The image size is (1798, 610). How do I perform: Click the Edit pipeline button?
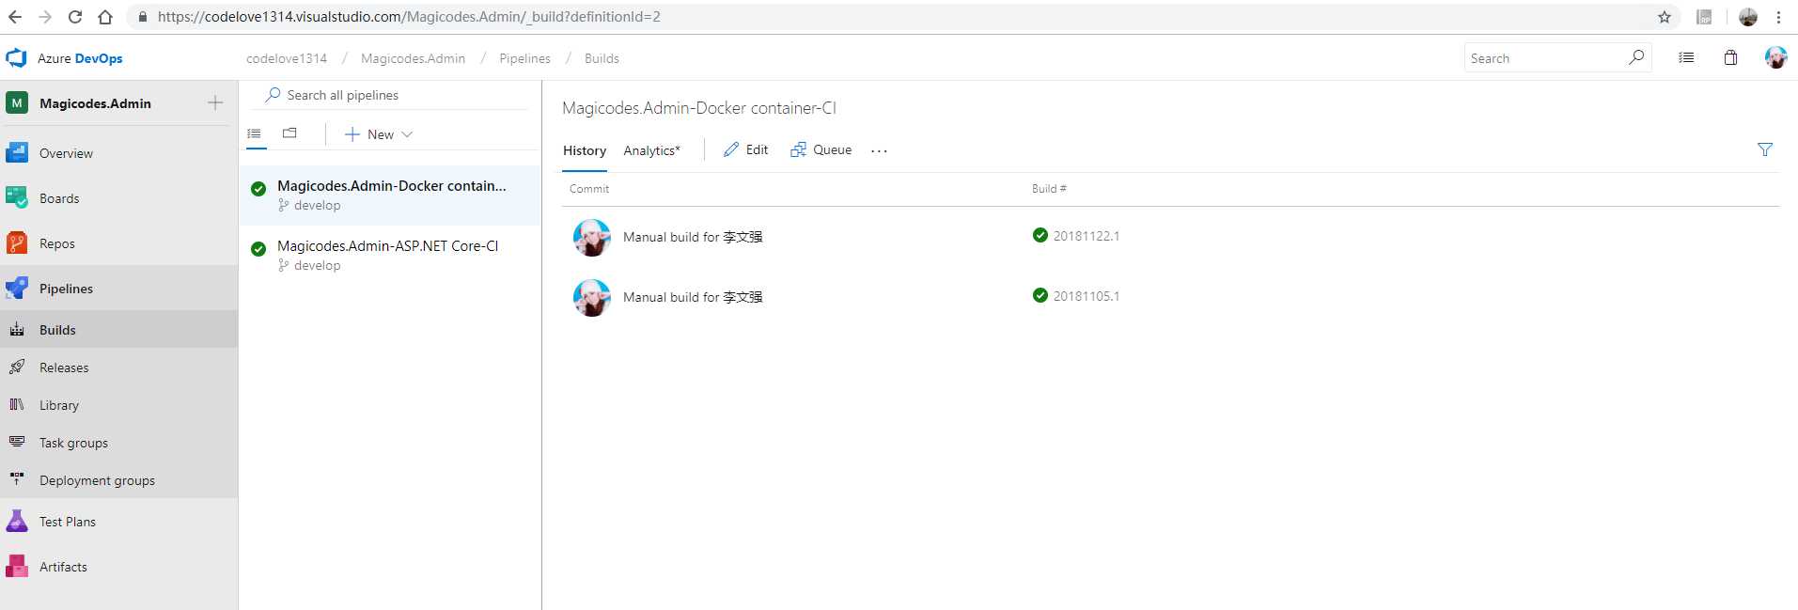745,149
